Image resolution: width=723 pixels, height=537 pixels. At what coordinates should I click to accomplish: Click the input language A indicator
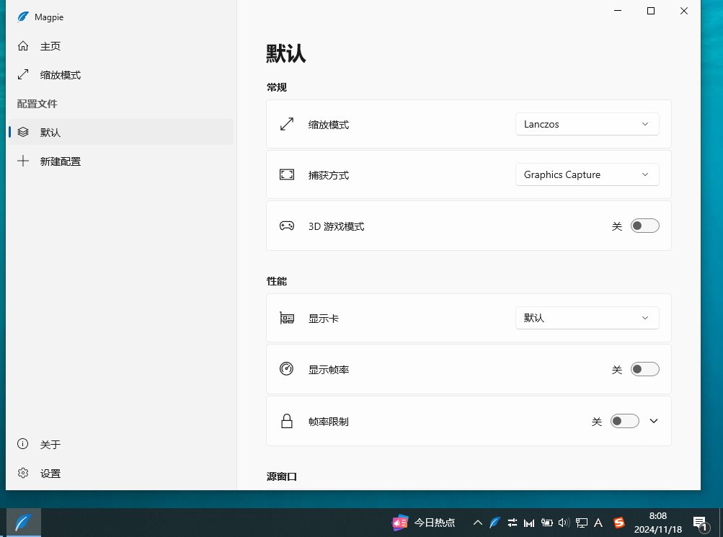pos(598,523)
